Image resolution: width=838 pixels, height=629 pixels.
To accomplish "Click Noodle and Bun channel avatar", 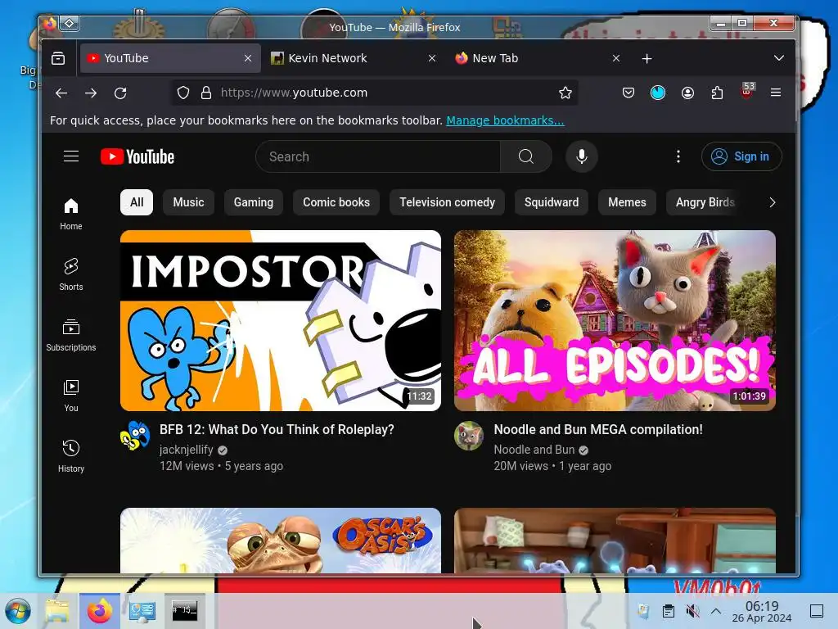I will (469, 436).
